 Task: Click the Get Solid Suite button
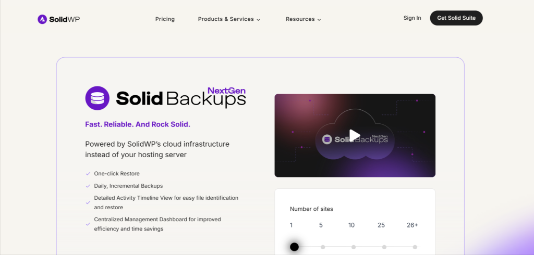point(456,18)
